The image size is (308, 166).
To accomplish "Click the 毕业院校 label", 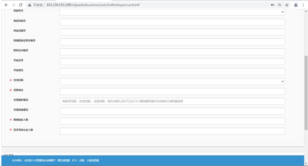I will [18, 70].
